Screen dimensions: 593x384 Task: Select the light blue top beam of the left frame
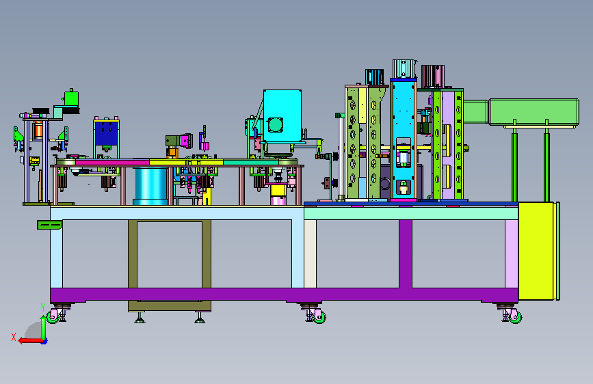(177, 213)
